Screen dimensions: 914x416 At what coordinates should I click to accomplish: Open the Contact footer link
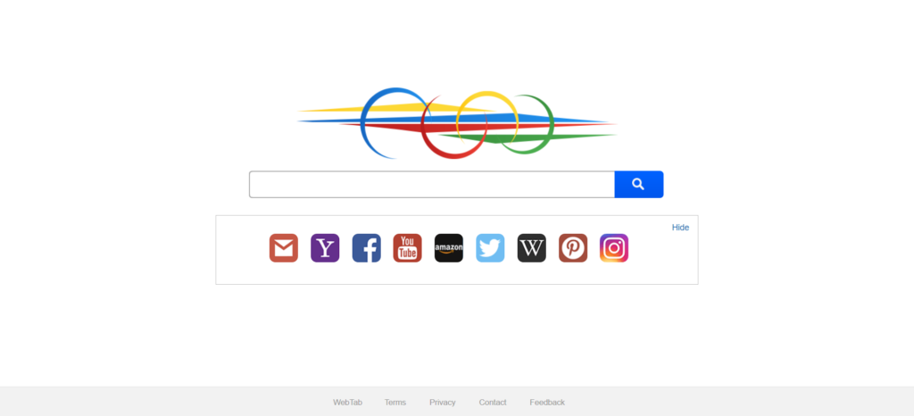493,402
